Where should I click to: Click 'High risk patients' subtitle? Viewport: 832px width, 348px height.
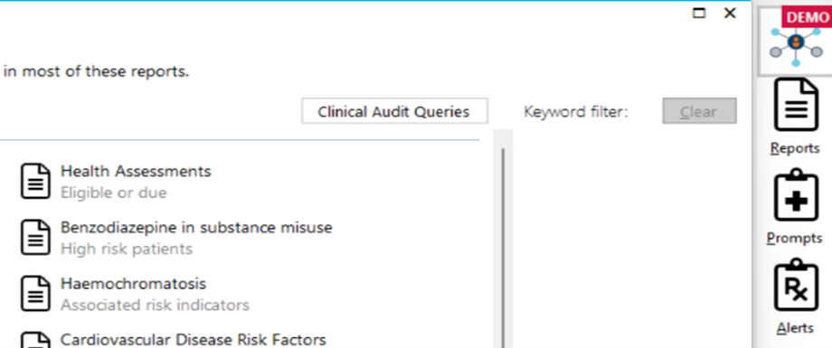tap(127, 249)
